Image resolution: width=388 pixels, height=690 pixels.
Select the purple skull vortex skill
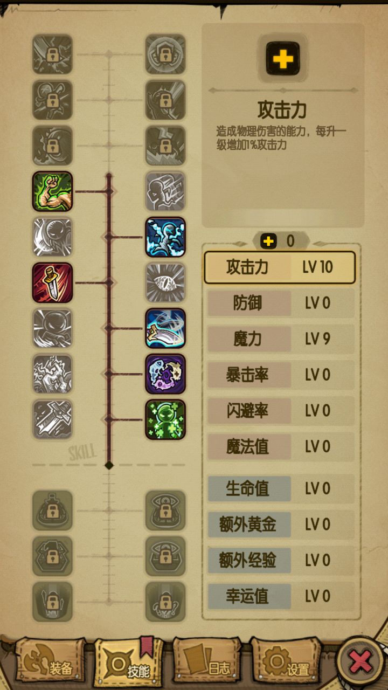tap(165, 374)
